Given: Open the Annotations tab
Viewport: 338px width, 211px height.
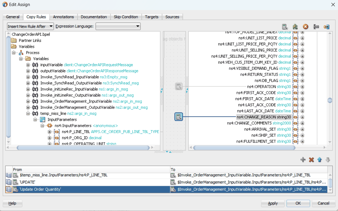Looking at the screenshot, I should pyautogui.click(x=63, y=17).
